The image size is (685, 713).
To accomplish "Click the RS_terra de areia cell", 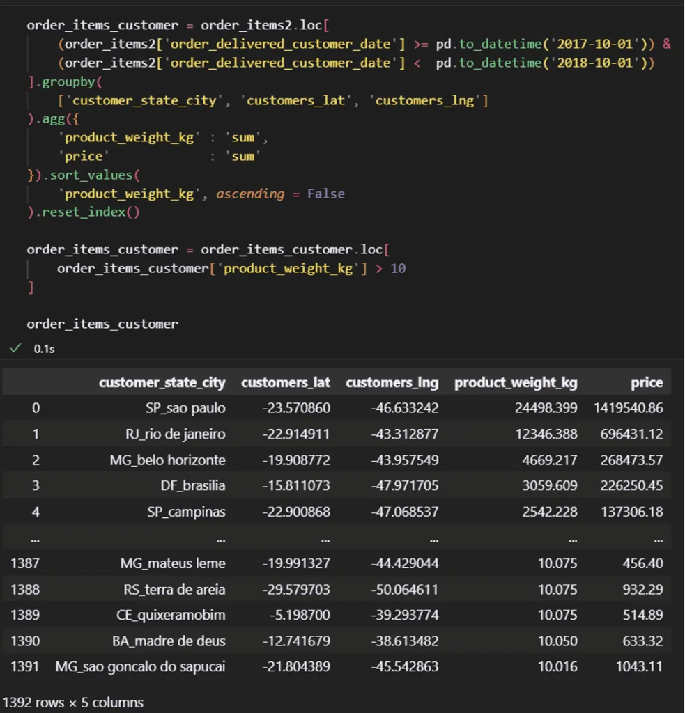I will 174,589.
